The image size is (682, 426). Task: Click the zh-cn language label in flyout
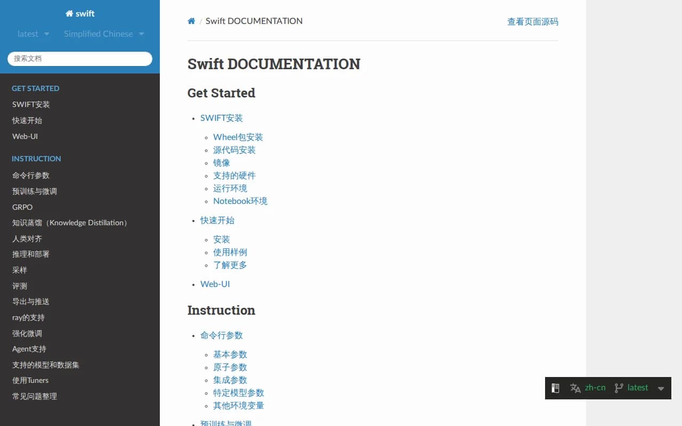click(x=595, y=388)
